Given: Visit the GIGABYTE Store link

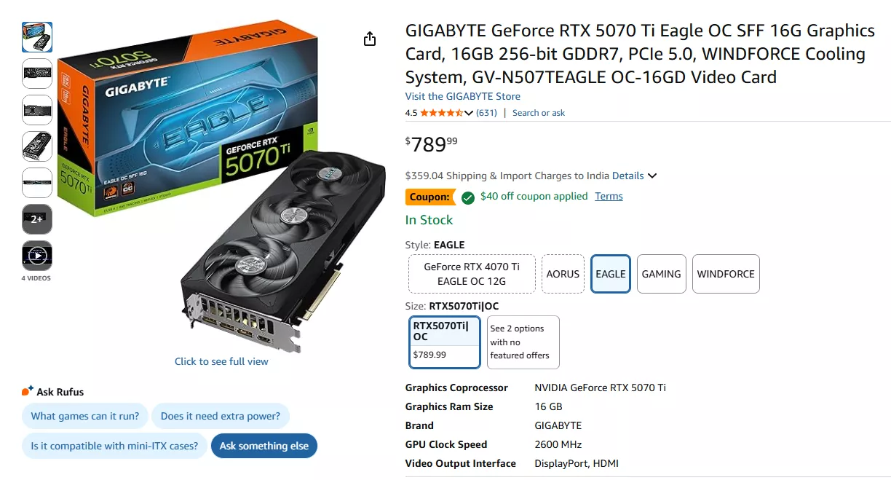Looking at the screenshot, I should (462, 95).
